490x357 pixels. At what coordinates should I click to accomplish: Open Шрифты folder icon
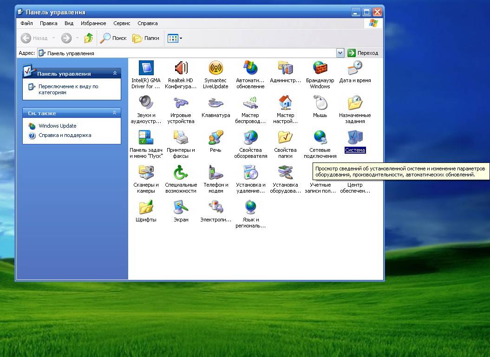(x=146, y=207)
